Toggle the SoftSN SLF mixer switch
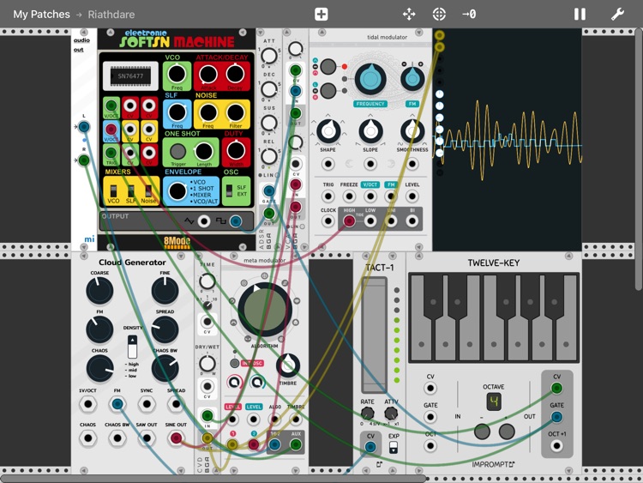The height and width of the screenshot is (483, 643). [x=131, y=190]
